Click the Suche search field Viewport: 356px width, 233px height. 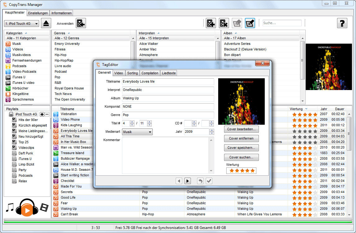point(282,23)
